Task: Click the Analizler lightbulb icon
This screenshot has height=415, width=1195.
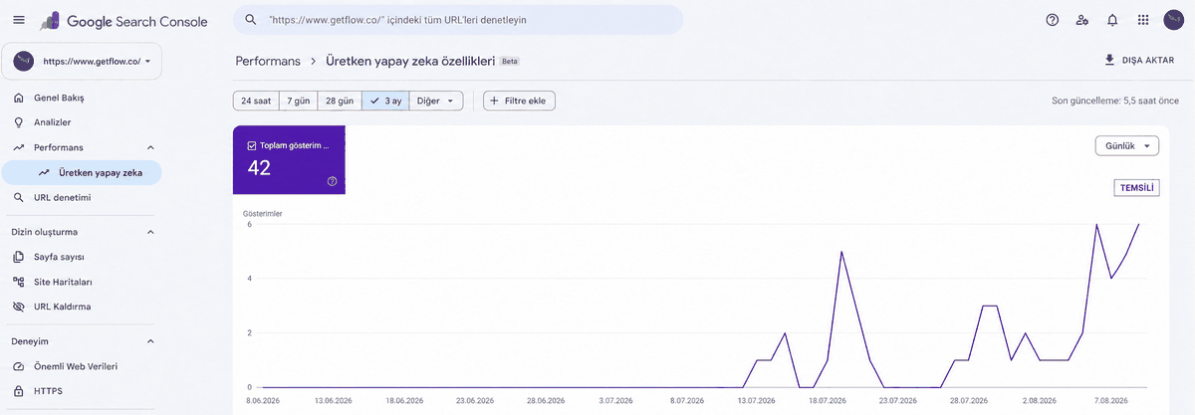Action: [19, 122]
